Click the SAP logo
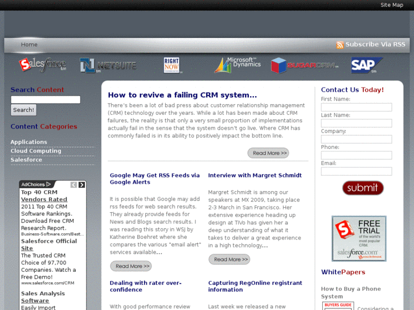 pos(367,65)
